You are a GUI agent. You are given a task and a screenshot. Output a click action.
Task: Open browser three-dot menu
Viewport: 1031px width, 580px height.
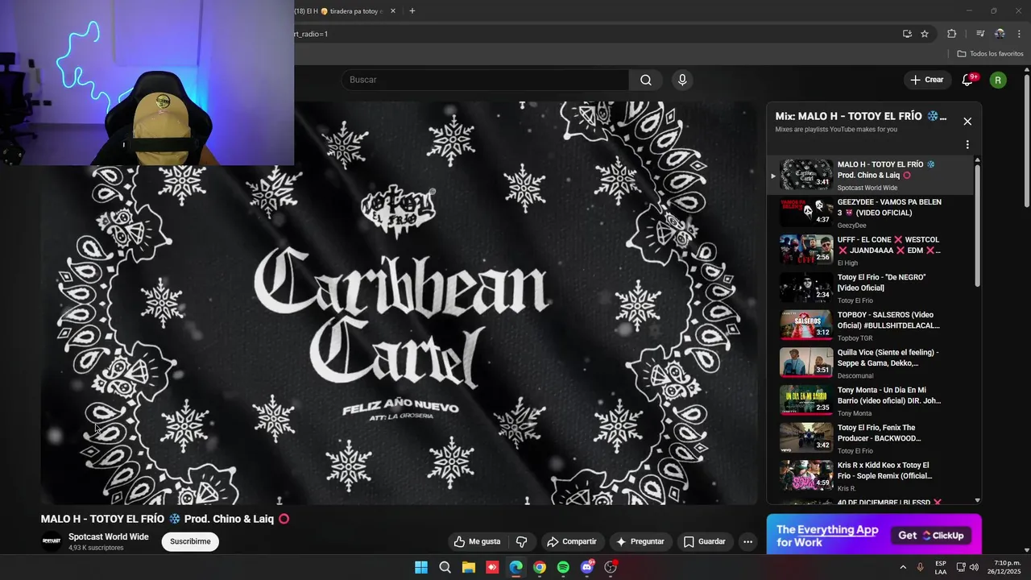pyautogui.click(x=1019, y=34)
